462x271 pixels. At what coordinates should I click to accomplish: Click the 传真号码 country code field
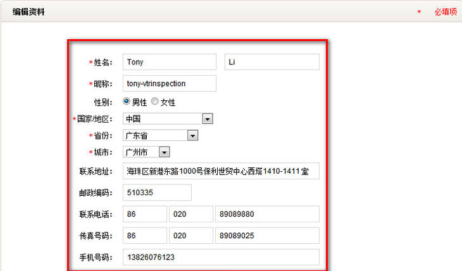144,236
